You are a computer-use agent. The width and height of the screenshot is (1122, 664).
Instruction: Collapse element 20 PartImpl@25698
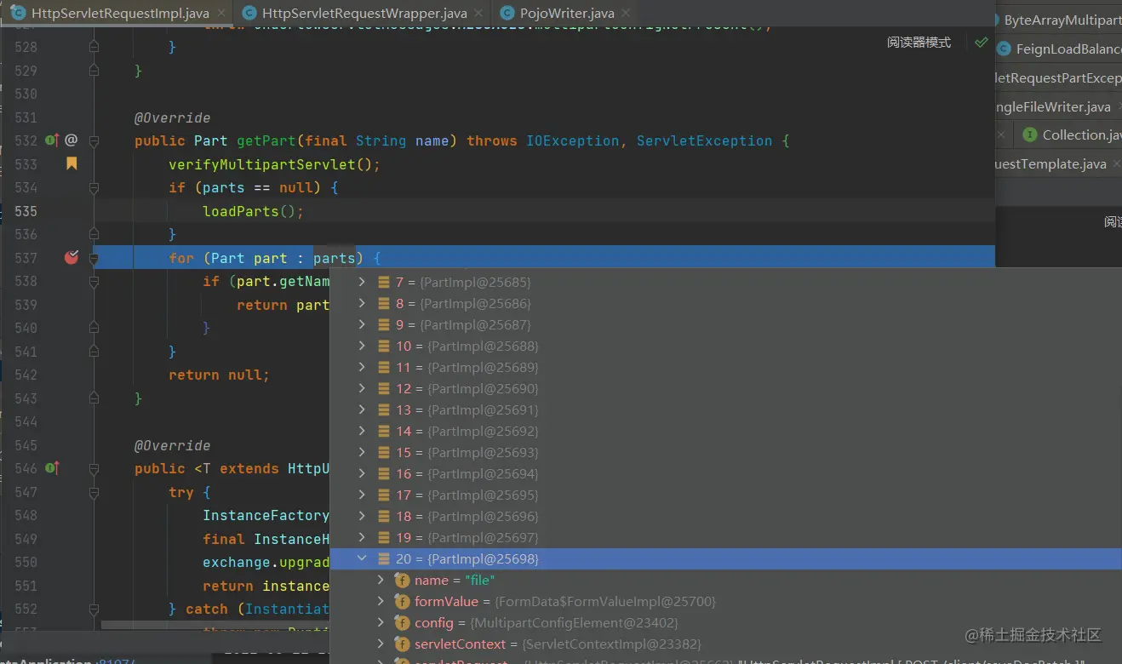point(362,558)
